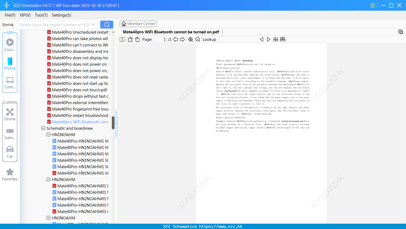
Task: Select the Computer category
Action: tap(10, 82)
